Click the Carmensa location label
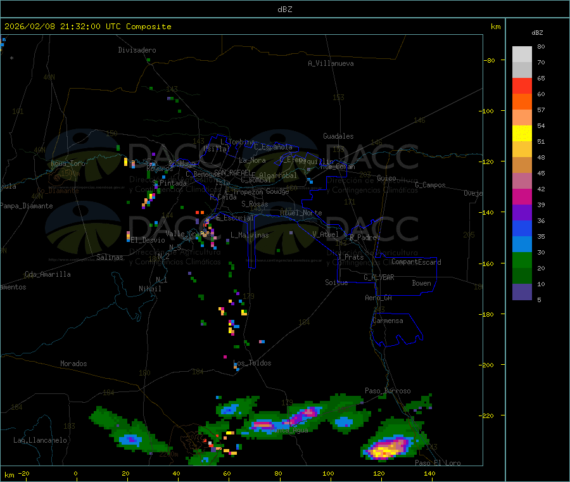Viewport: 570px width, 482px height. point(388,320)
